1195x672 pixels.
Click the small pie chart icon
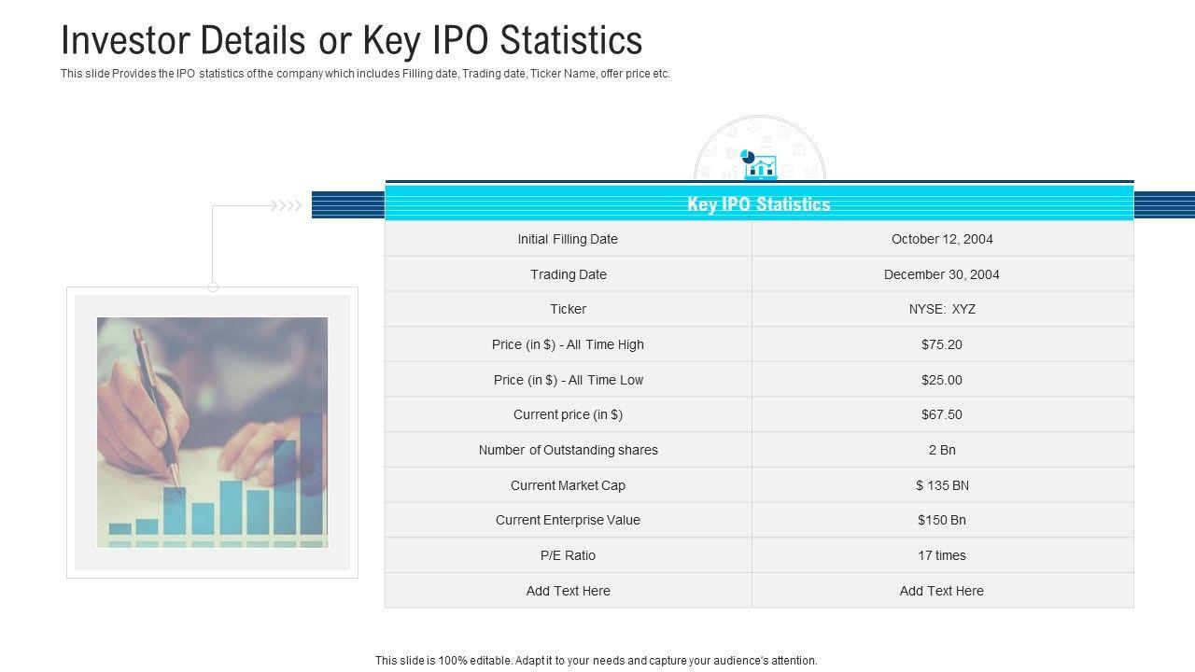pyautogui.click(x=746, y=156)
